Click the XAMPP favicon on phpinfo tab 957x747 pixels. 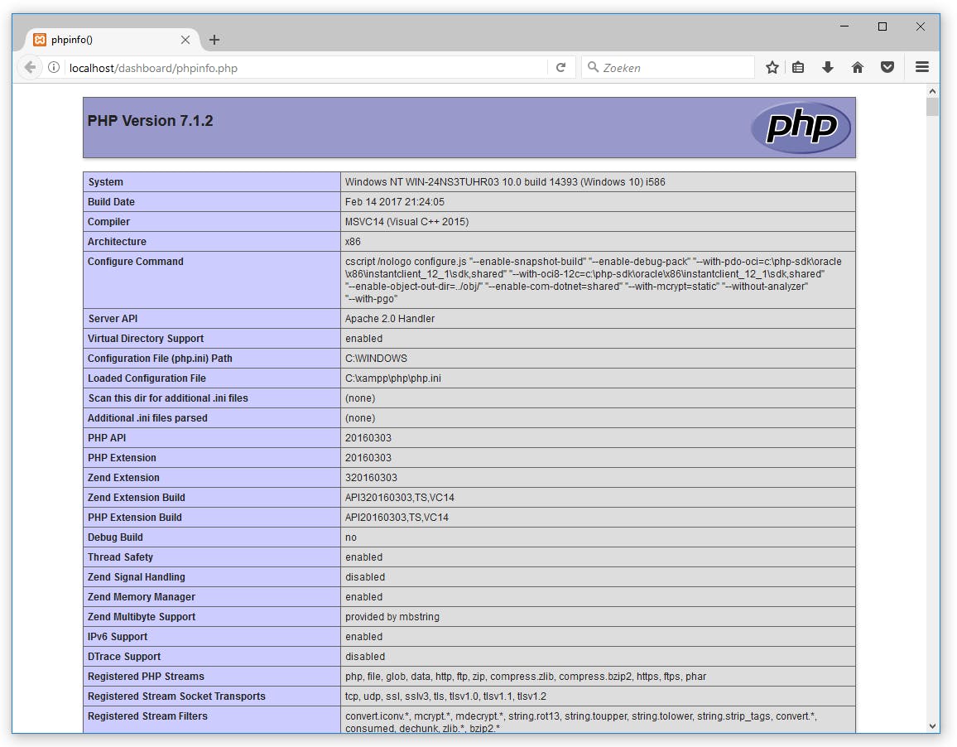40,40
